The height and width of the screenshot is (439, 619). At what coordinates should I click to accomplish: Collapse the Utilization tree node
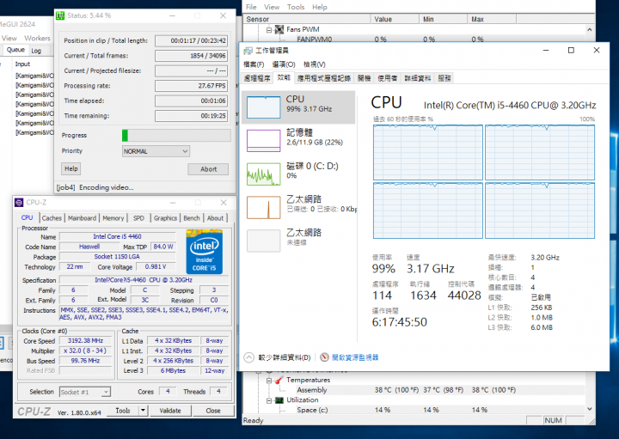pyautogui.click(x=269, y=400)
